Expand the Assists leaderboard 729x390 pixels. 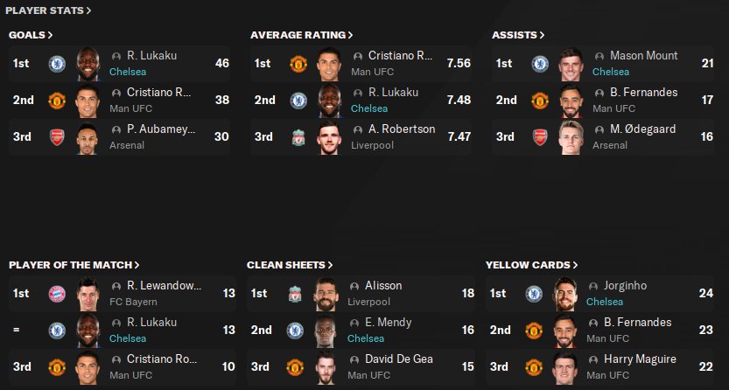click(x=517, y=35)
